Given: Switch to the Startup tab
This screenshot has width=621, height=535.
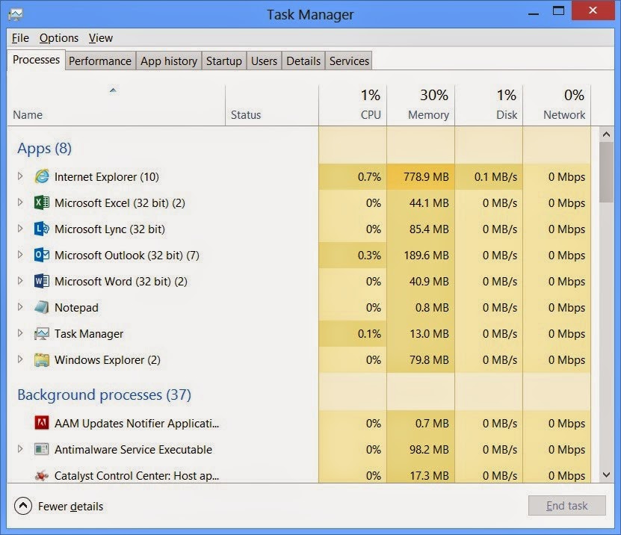Looking at the screenshot, I should pos(223,61).
